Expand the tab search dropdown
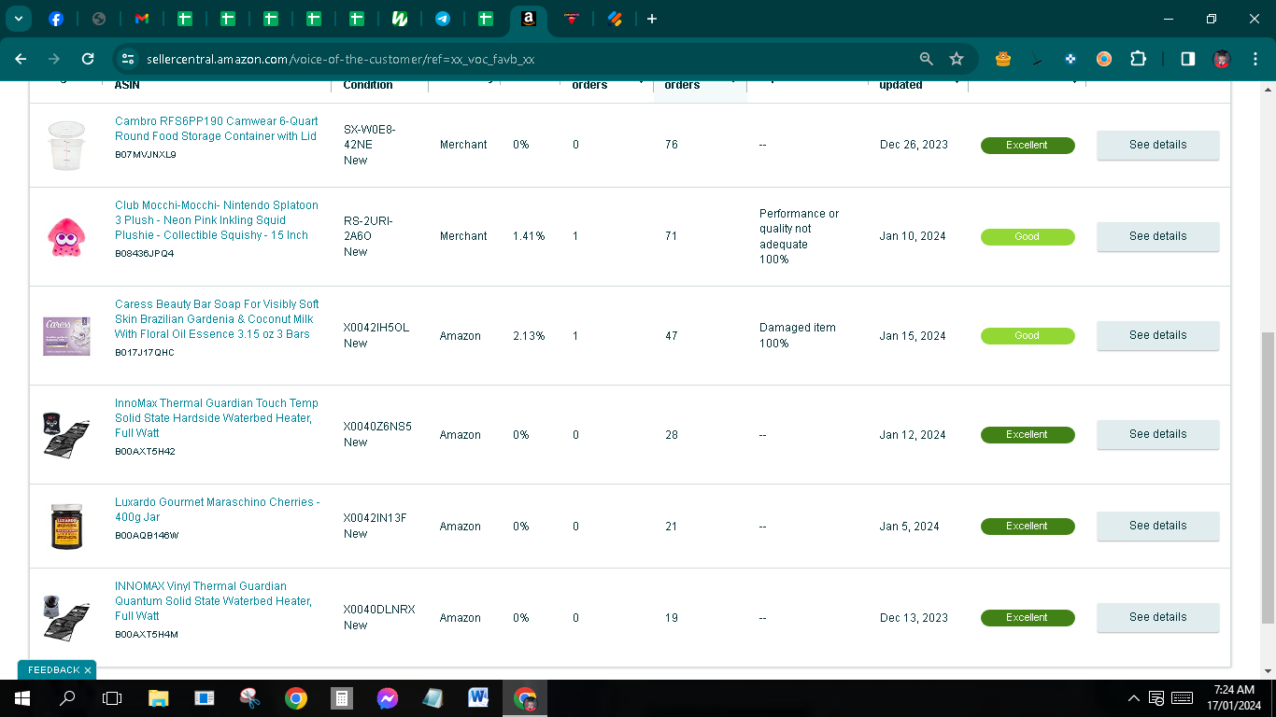The image size is (1276, 717). pyautogui.click(x=18, y=19)
